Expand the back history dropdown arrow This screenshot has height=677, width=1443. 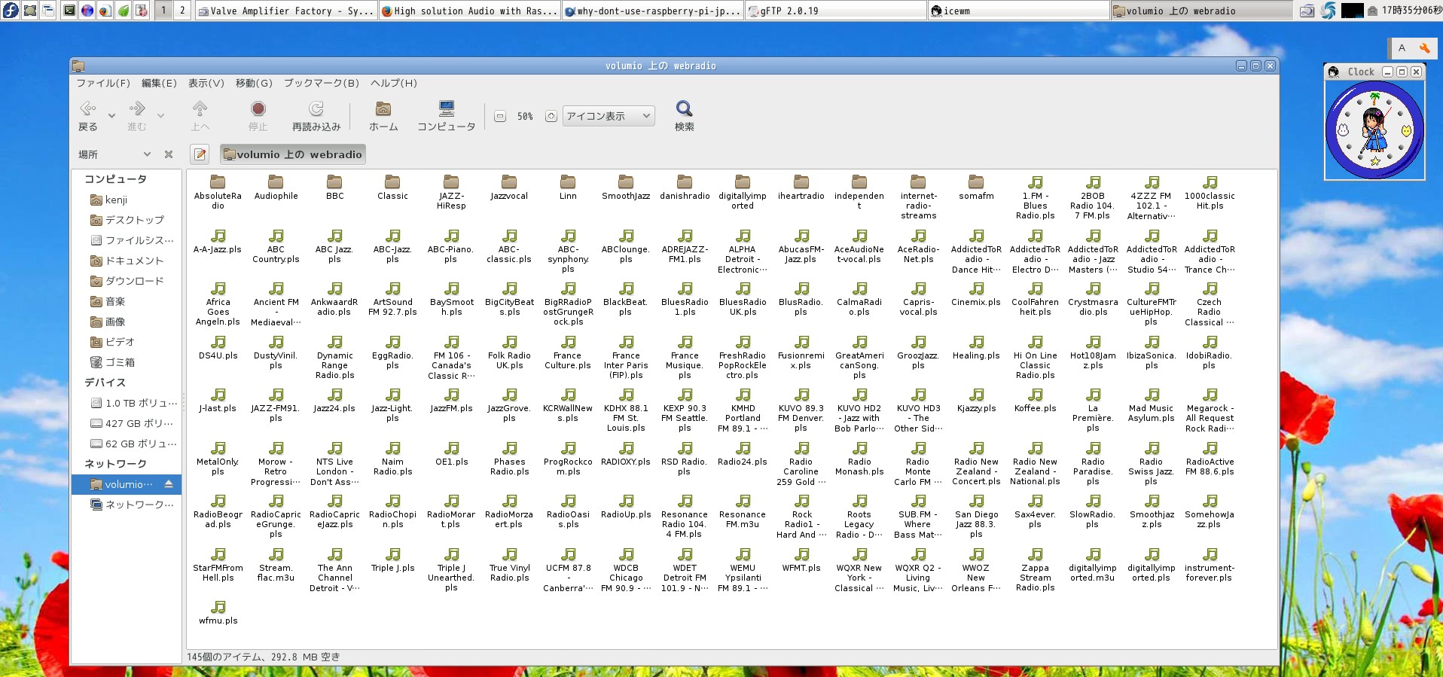[112, 116]
